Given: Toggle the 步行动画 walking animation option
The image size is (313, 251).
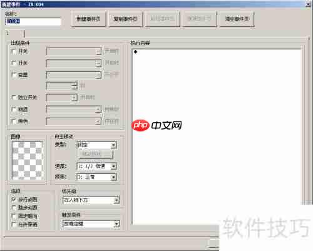Looking at the screenshot, I should [x=14, y=200].
